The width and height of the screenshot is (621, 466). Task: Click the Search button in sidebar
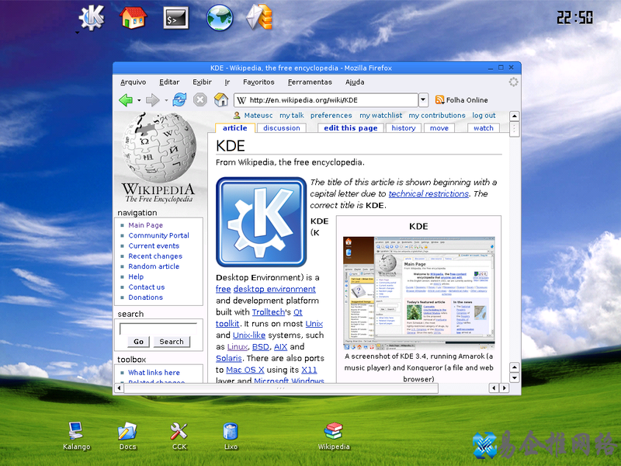pyautogui.click(x=171, y=342)
